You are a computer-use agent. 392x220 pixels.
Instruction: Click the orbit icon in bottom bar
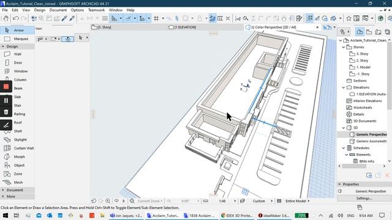pos(116,201)
